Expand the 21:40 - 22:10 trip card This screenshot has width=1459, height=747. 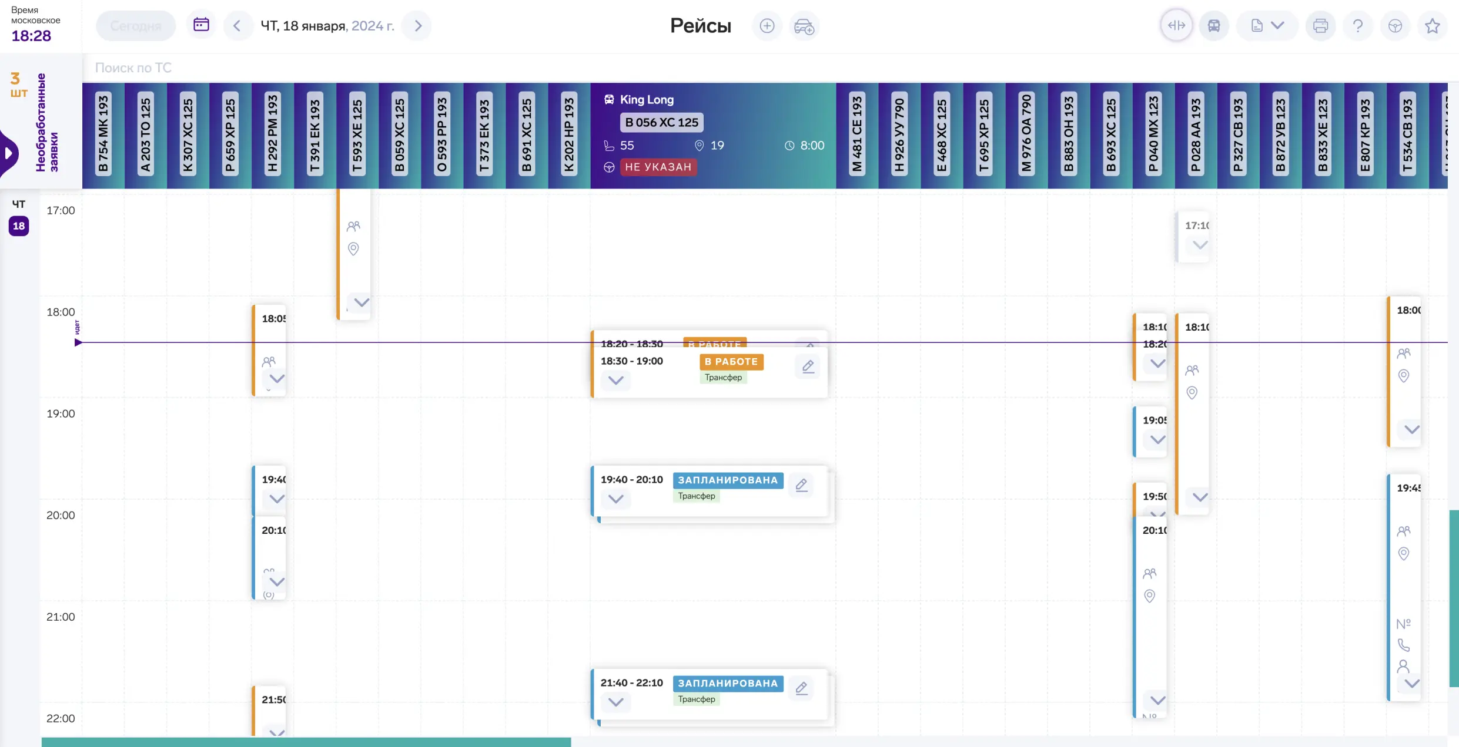[x=615, y=702]
